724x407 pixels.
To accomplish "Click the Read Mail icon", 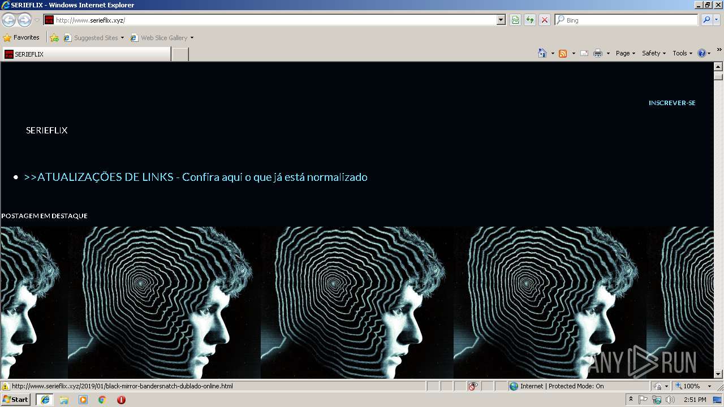I will pos(584,53).
